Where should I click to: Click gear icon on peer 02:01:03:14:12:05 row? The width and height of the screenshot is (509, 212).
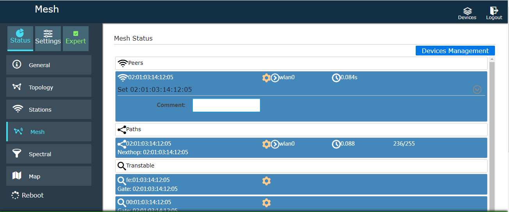[266, 78]
